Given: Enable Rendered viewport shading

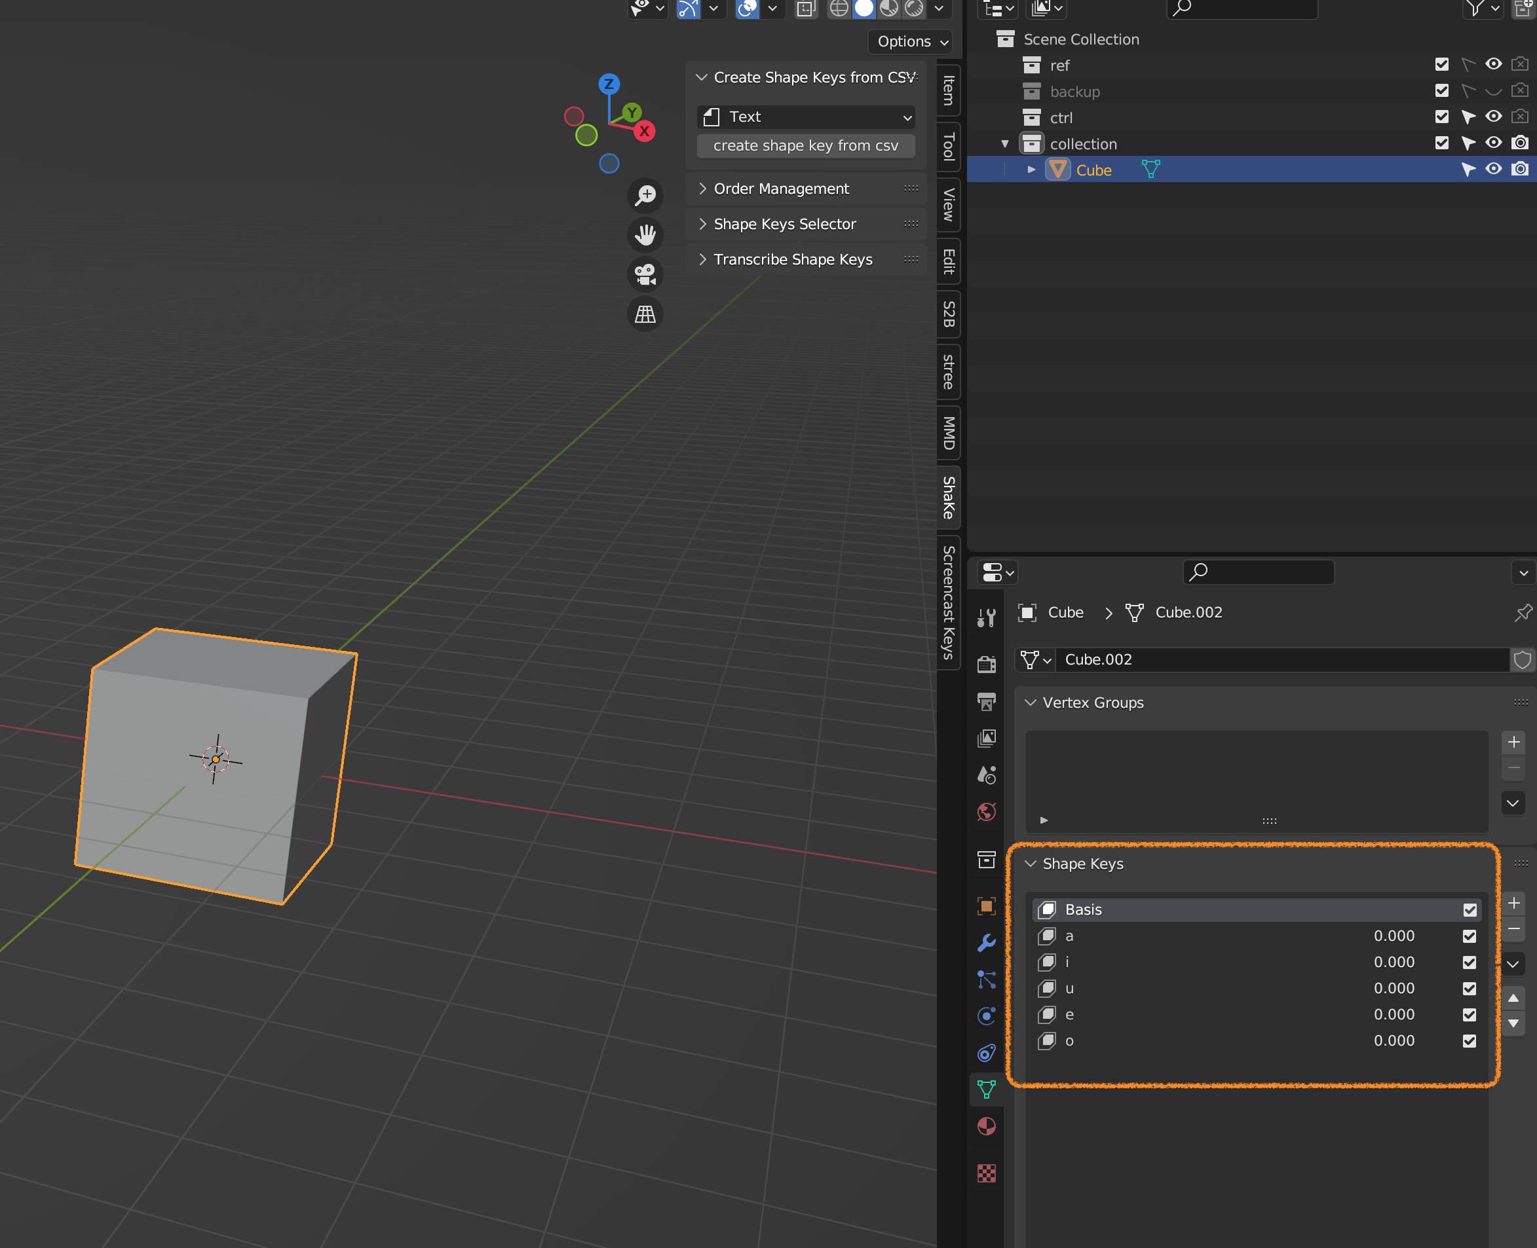Looking at the screenshot, I should pos(913,9).
